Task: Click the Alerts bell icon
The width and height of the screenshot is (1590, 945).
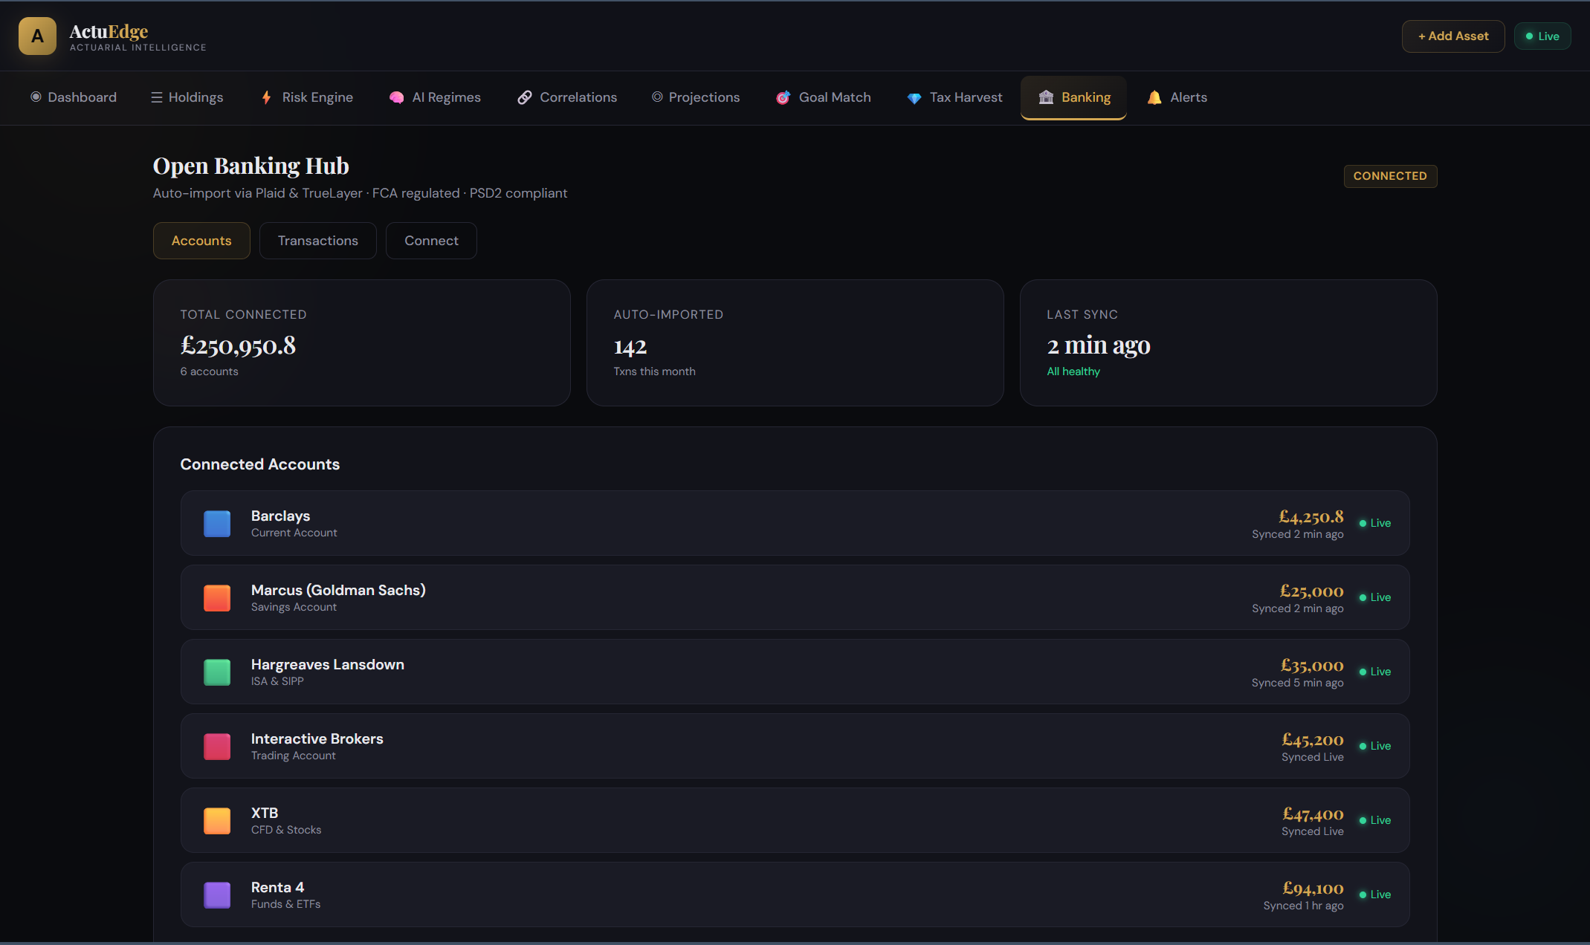Action: click(x=1154, y=97)
